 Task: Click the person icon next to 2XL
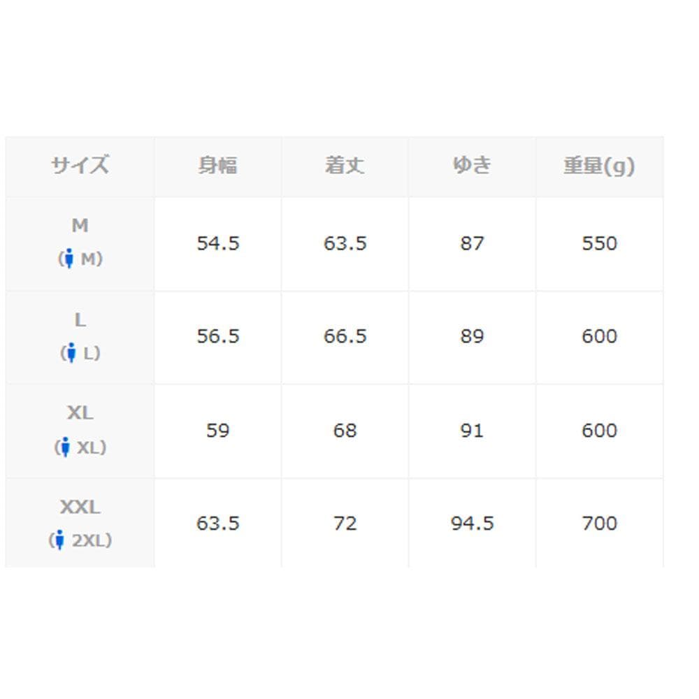pos(59,540)
